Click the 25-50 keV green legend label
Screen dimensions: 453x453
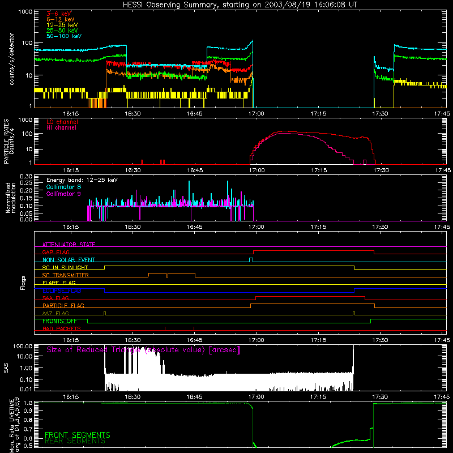[x=62, y=31]
